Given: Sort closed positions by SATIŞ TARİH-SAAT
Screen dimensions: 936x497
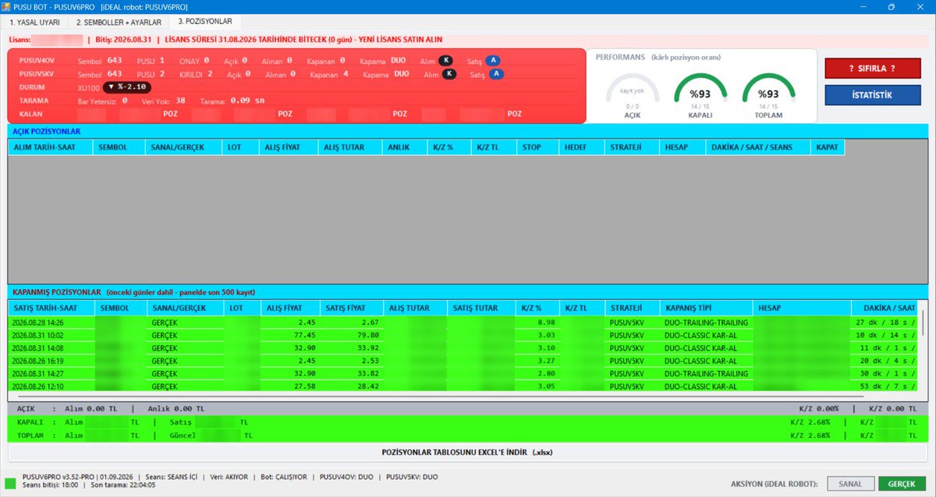Looking at the screenshot, I should coord(50,308).
